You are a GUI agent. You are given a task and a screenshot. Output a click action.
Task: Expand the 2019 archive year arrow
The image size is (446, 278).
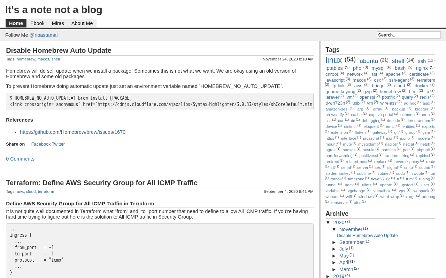click(x=328, y=276)
